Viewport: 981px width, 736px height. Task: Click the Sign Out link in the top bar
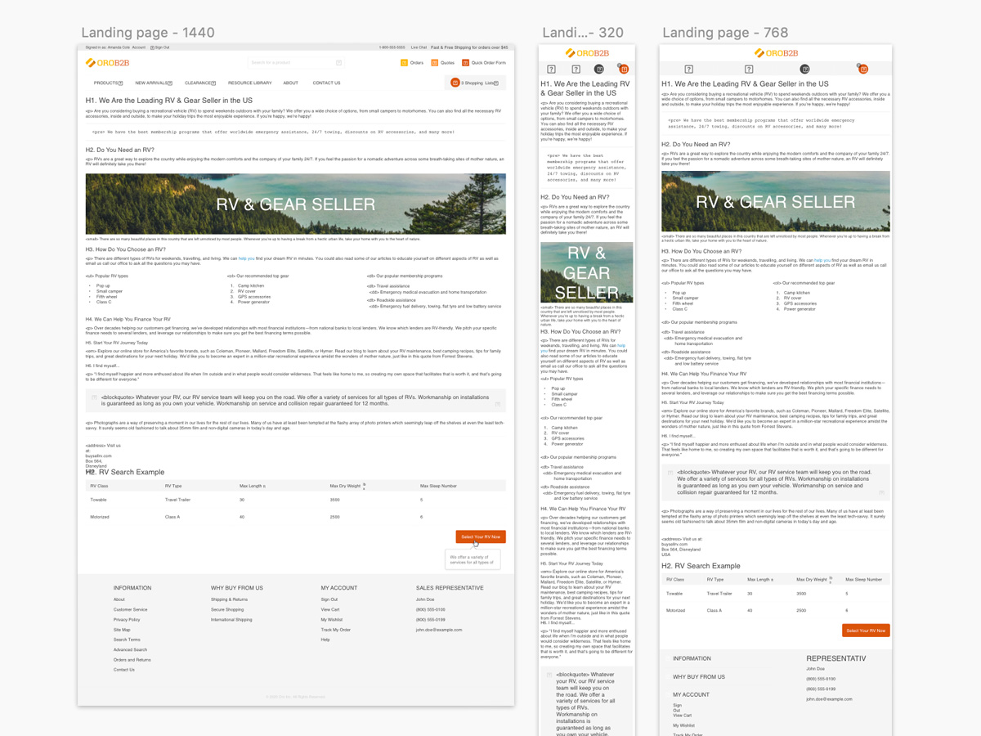pos(162,47)
